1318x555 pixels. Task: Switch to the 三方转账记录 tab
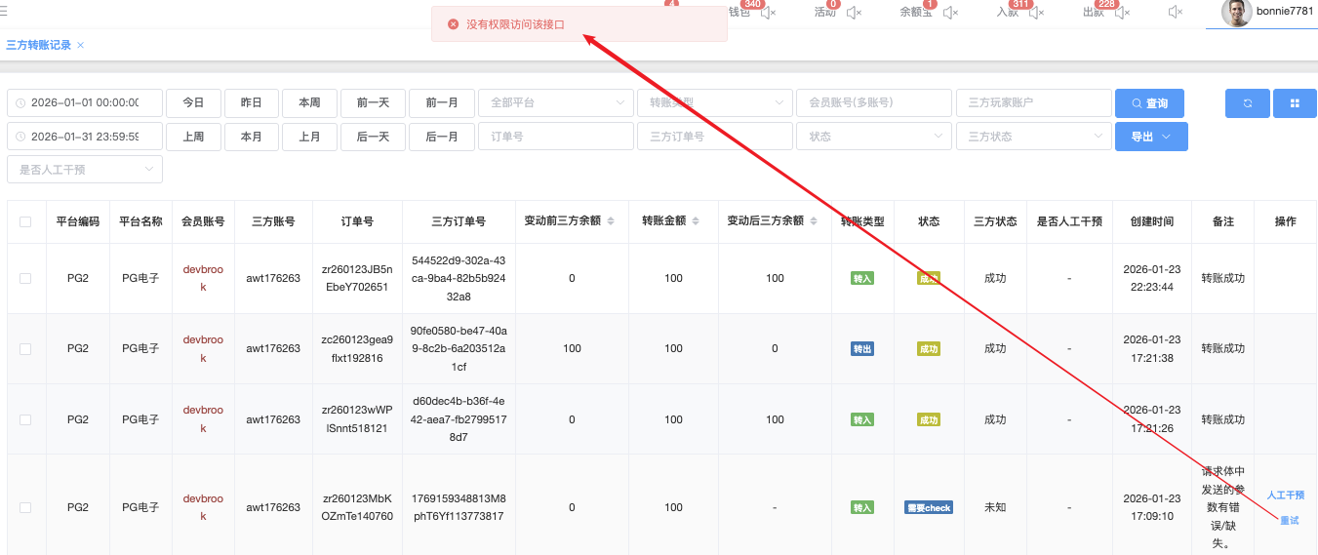38,46
